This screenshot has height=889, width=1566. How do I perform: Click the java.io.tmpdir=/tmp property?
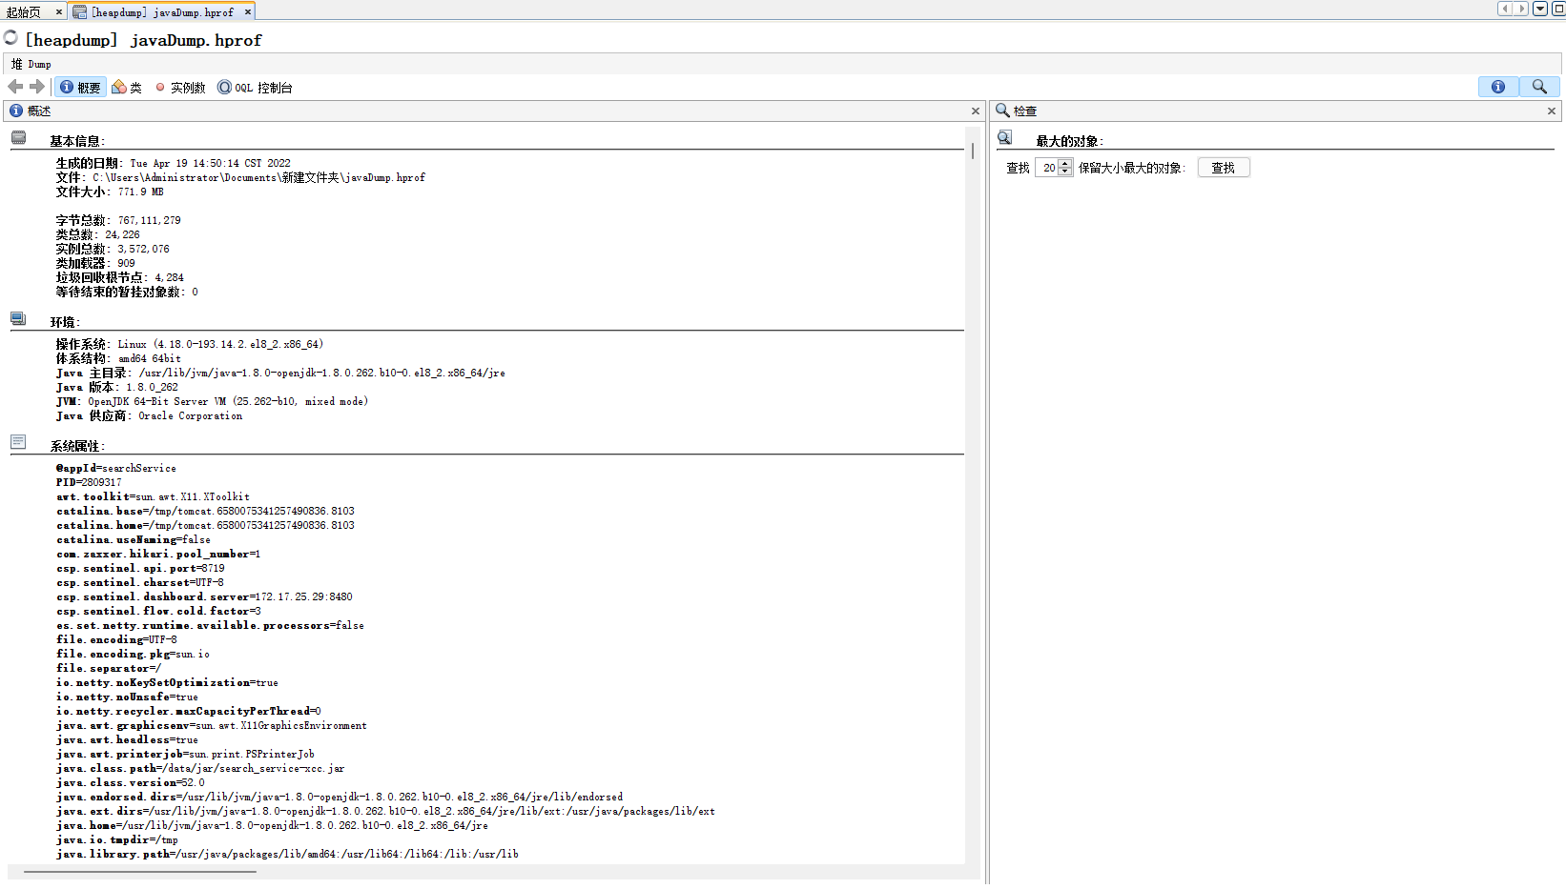click(116, 839)
